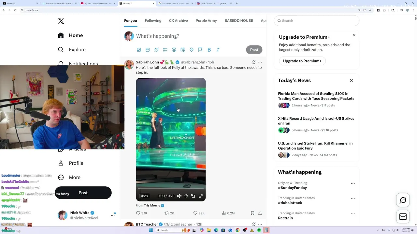Open Spotify from the taskbar
The image size is (417, 234).
coord(259,230)
